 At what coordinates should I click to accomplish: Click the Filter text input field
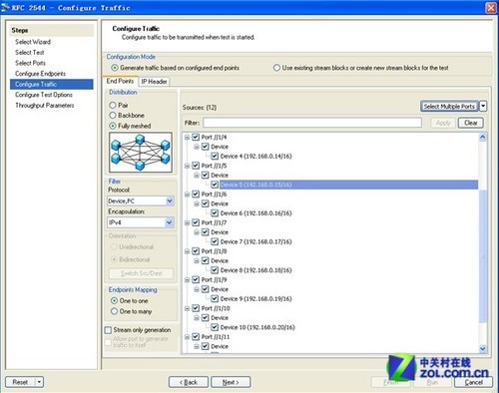312,123
